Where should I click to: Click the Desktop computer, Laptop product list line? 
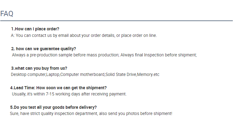pyautogui.click(x=85, y=74)
